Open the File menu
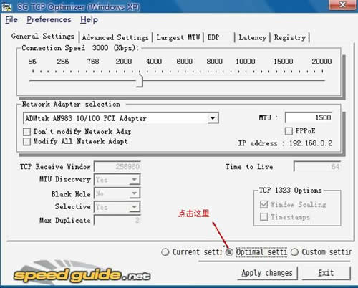This screenshot has height=288, width=358. pos(11,19)
